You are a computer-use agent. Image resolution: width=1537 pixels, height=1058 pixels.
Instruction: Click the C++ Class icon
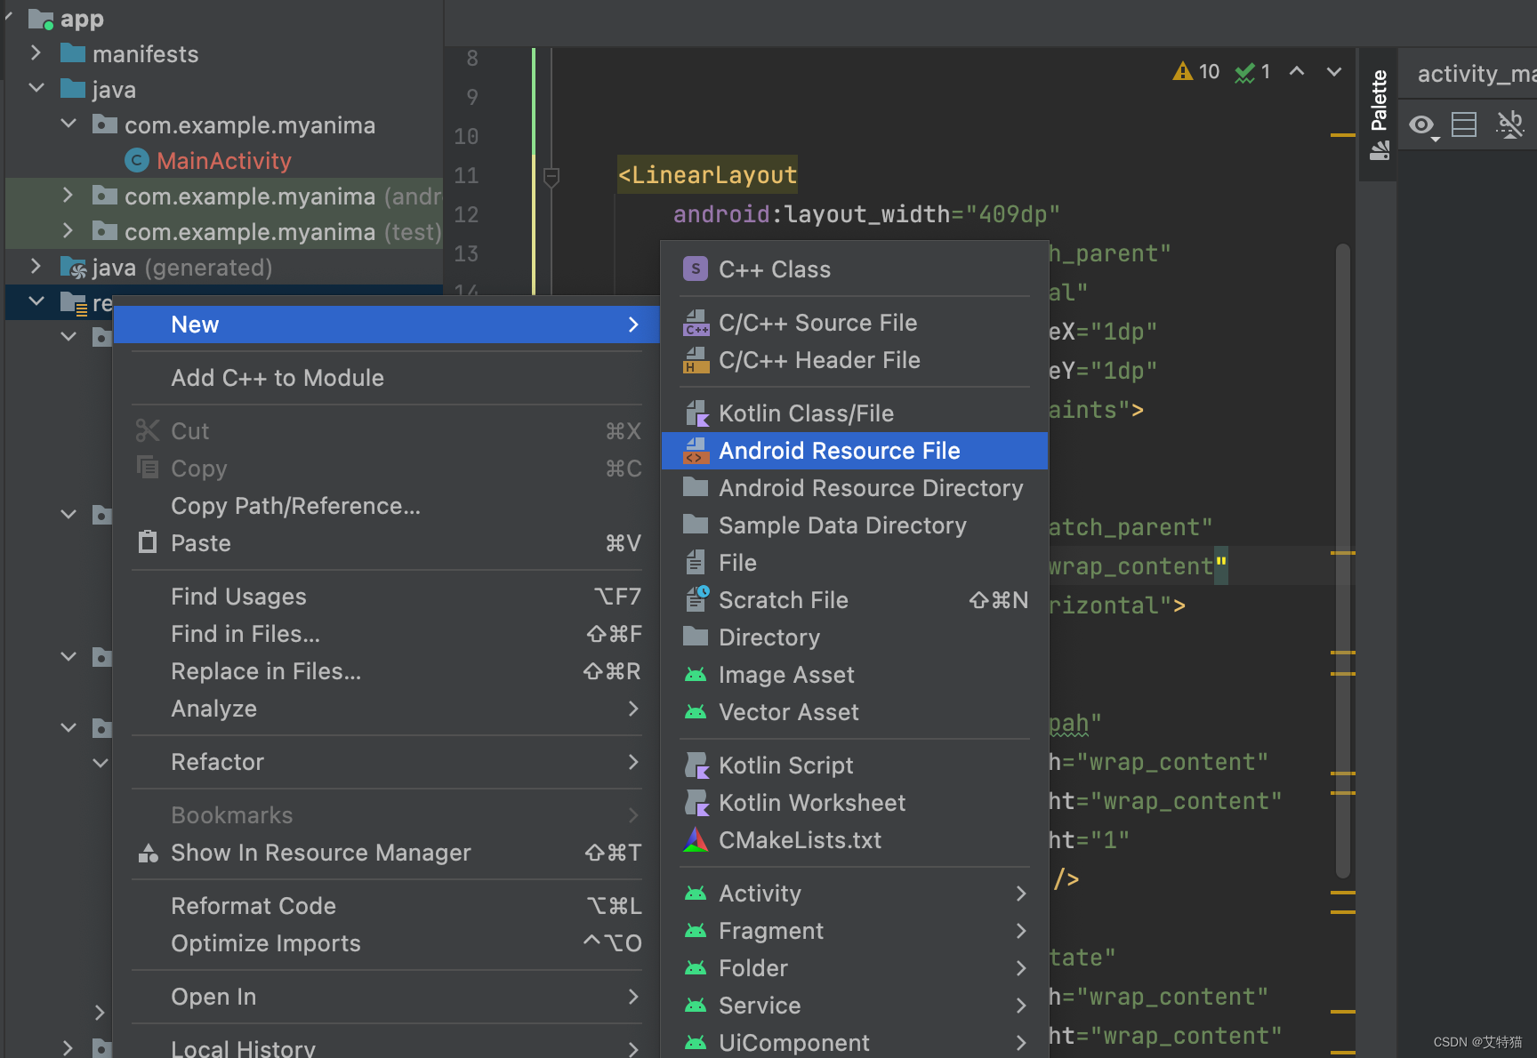pos(696,269)
